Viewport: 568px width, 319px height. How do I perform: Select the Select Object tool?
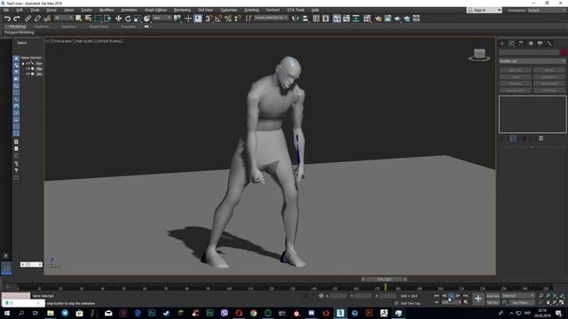[x=79, y=18]
